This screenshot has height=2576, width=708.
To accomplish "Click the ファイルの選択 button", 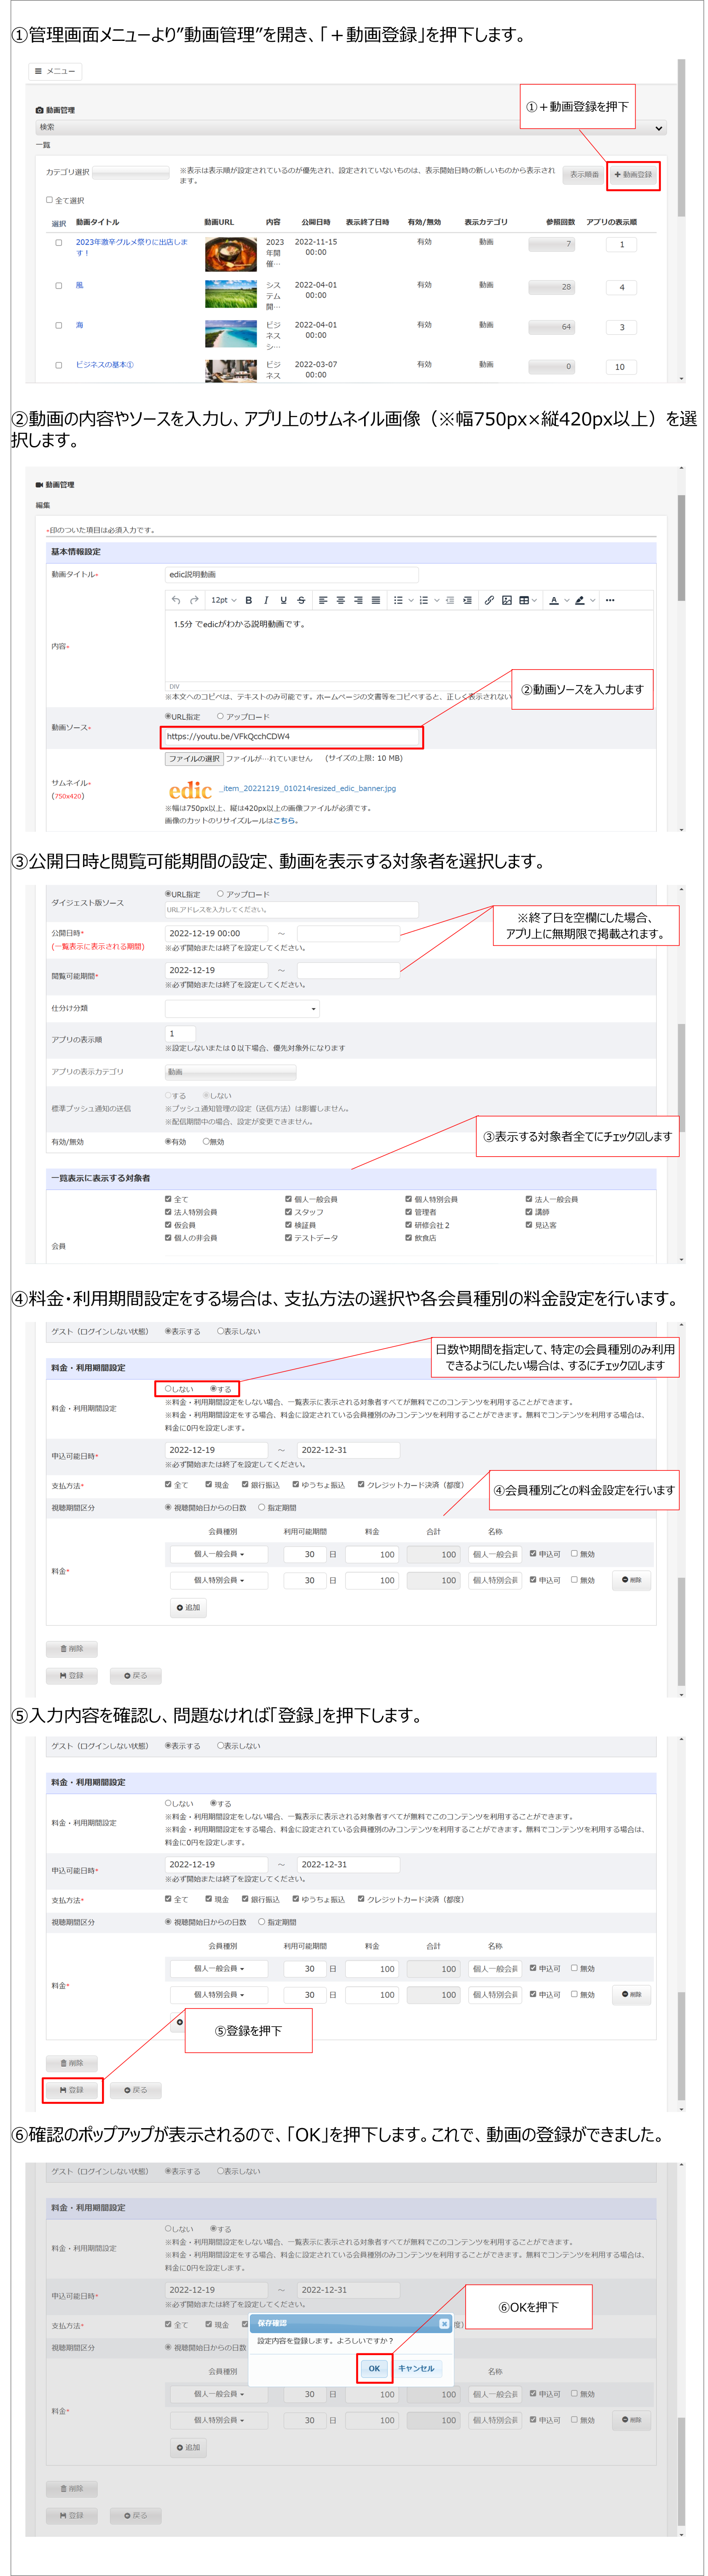I will 194,758.
